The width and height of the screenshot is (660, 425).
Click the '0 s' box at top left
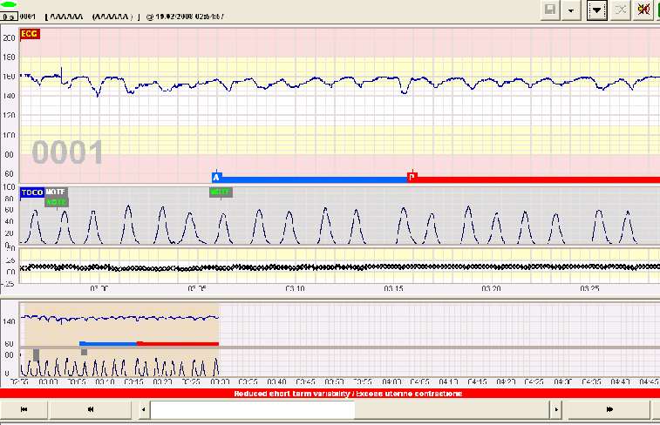click(x=9, y=17)
